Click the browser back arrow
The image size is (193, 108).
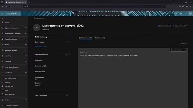[2, 6]
